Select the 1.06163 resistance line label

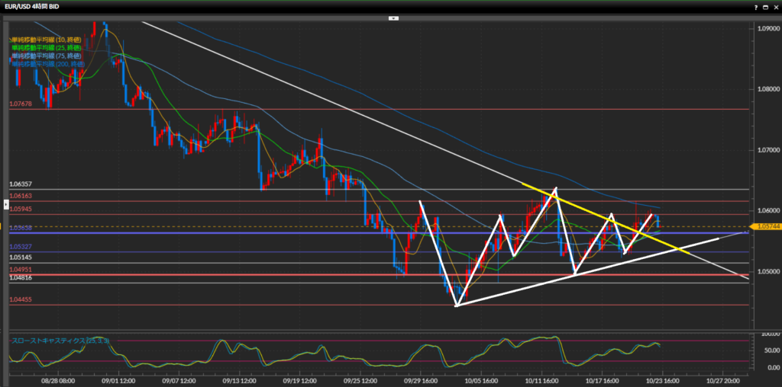pyautogui.click(x=21, y=197)
